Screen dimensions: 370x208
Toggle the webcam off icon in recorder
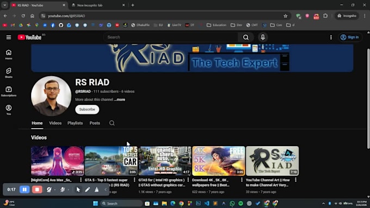[x=49, y=190]
